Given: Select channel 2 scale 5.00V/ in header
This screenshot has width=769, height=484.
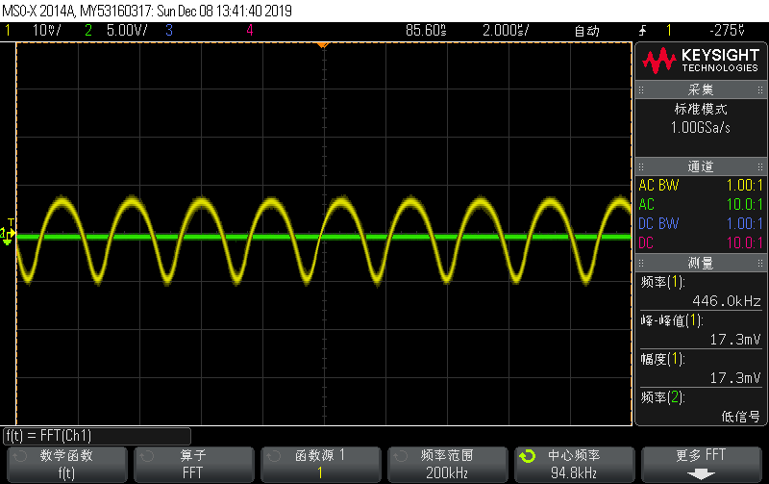Looking at the screenshot, I should click(x=127, y=31).
